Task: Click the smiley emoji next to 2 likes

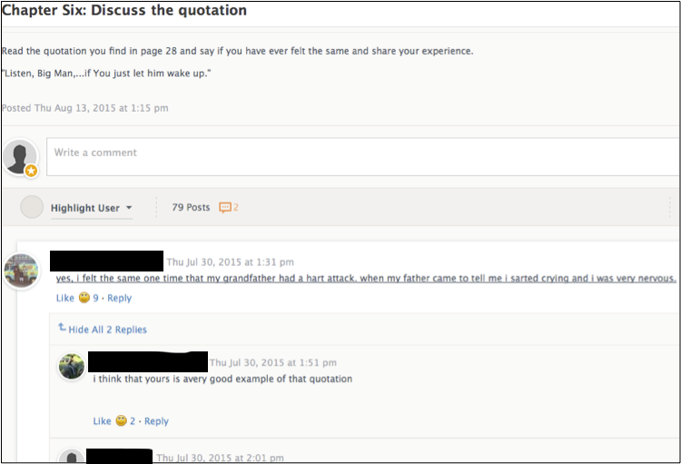Action: click(121, 420)
